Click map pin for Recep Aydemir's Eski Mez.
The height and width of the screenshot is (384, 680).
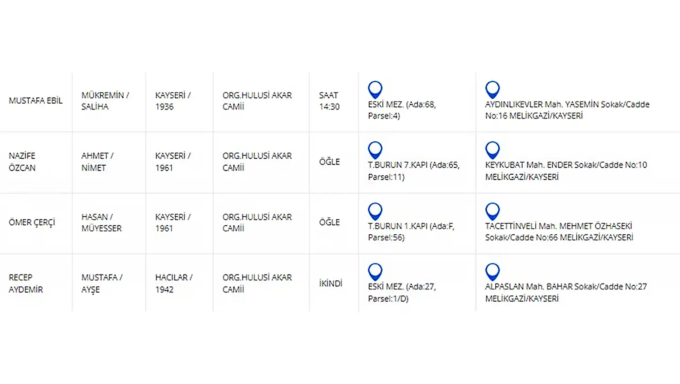[375, 272]
